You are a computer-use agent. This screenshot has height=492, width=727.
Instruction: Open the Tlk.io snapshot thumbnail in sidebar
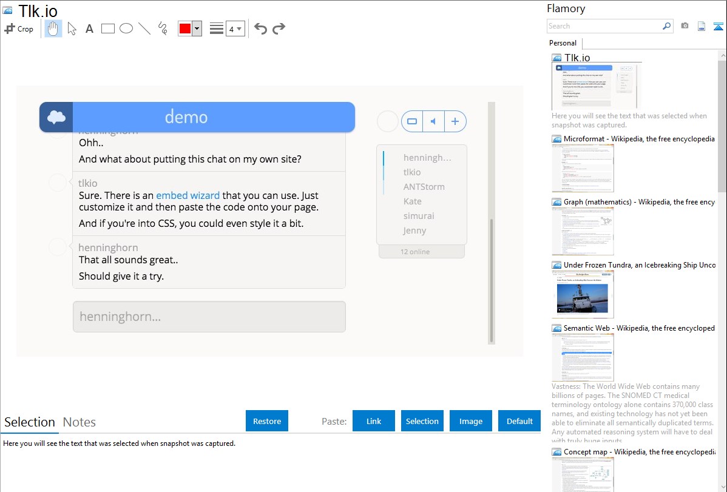597,86
